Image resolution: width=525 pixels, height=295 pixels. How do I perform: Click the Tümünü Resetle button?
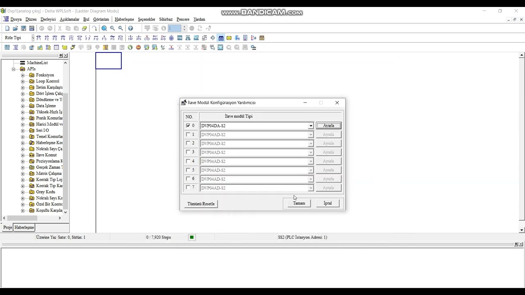pos(201,204)
